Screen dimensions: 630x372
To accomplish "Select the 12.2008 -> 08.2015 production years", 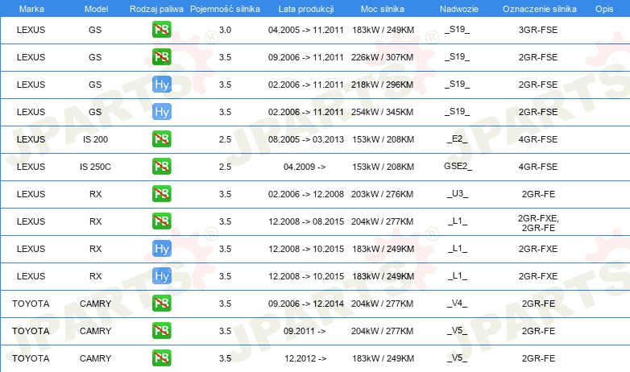I will (306, 221).
